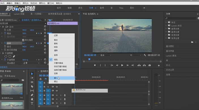Uncheck the 等比缩放 checkbox
199x110 pixels.
coord(23,40)
